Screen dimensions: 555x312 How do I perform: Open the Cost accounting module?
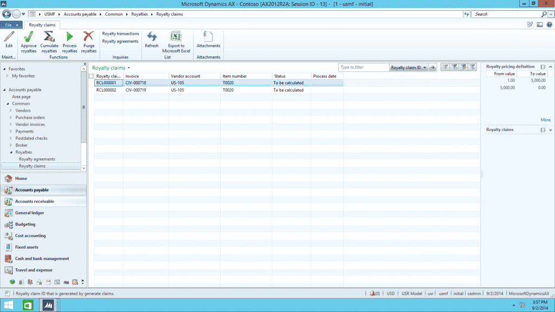(x=44, y=236)
